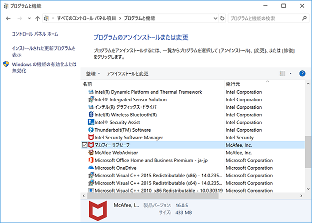
Task: Open コントロール パネル ホーム link
Action: [35, 34]
